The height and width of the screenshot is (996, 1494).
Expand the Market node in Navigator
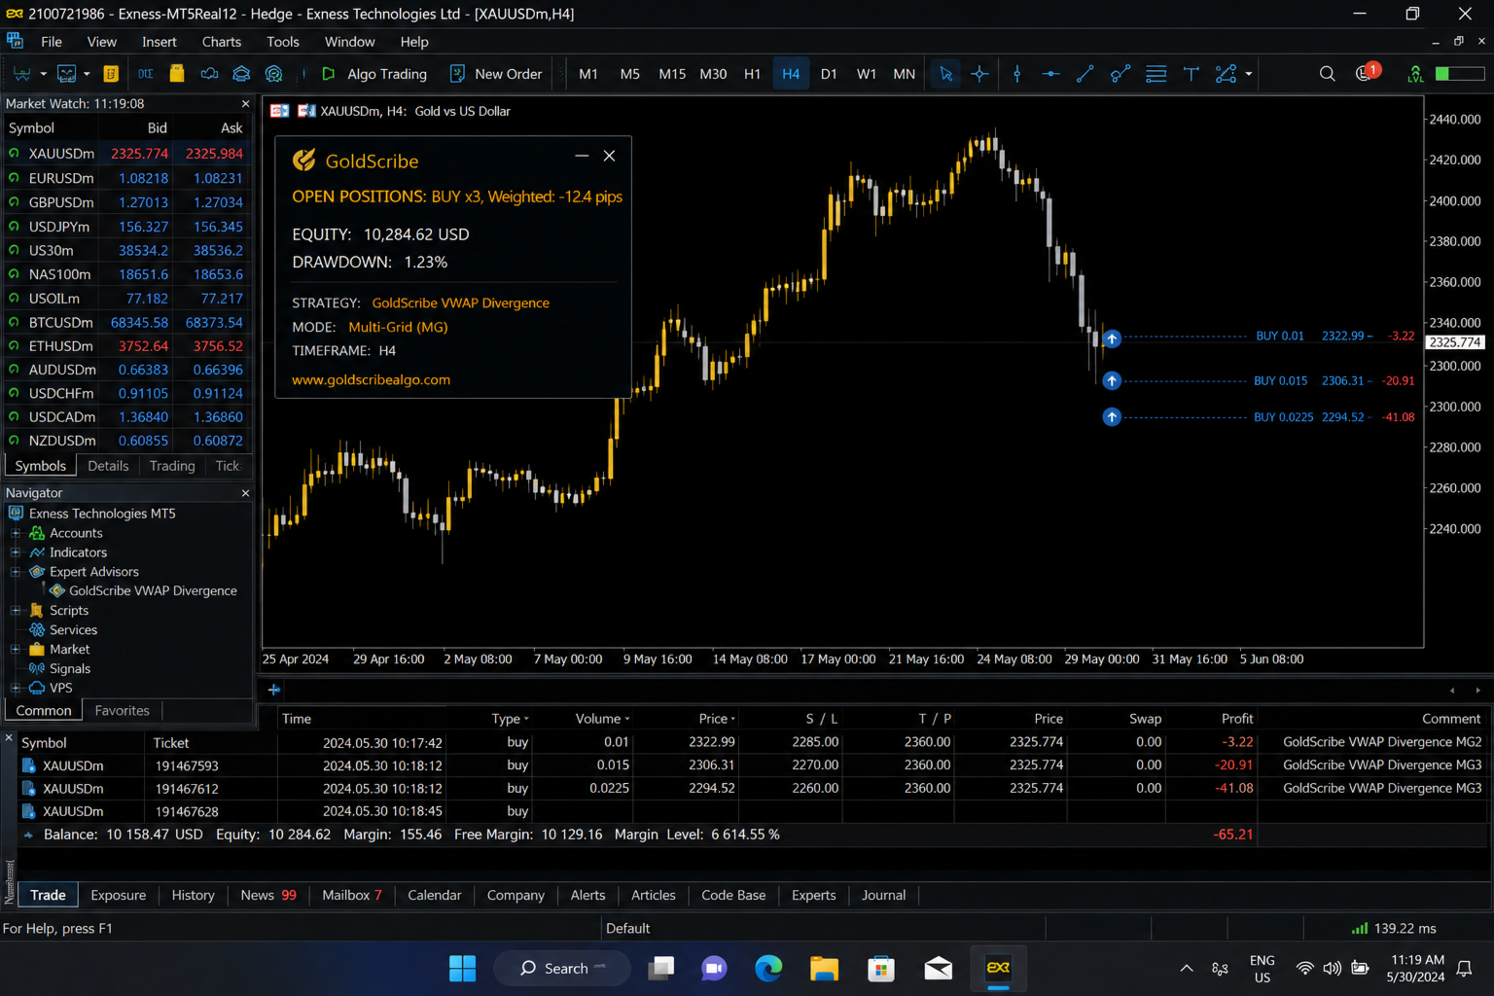point(16,650)
